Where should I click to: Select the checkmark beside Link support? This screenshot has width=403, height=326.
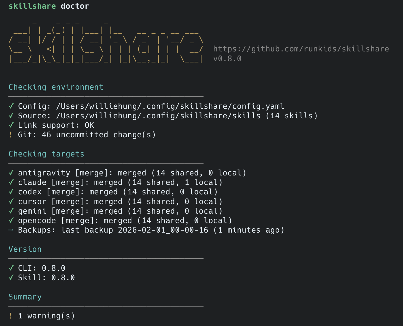pyautogui.click(x=11, y=125)
